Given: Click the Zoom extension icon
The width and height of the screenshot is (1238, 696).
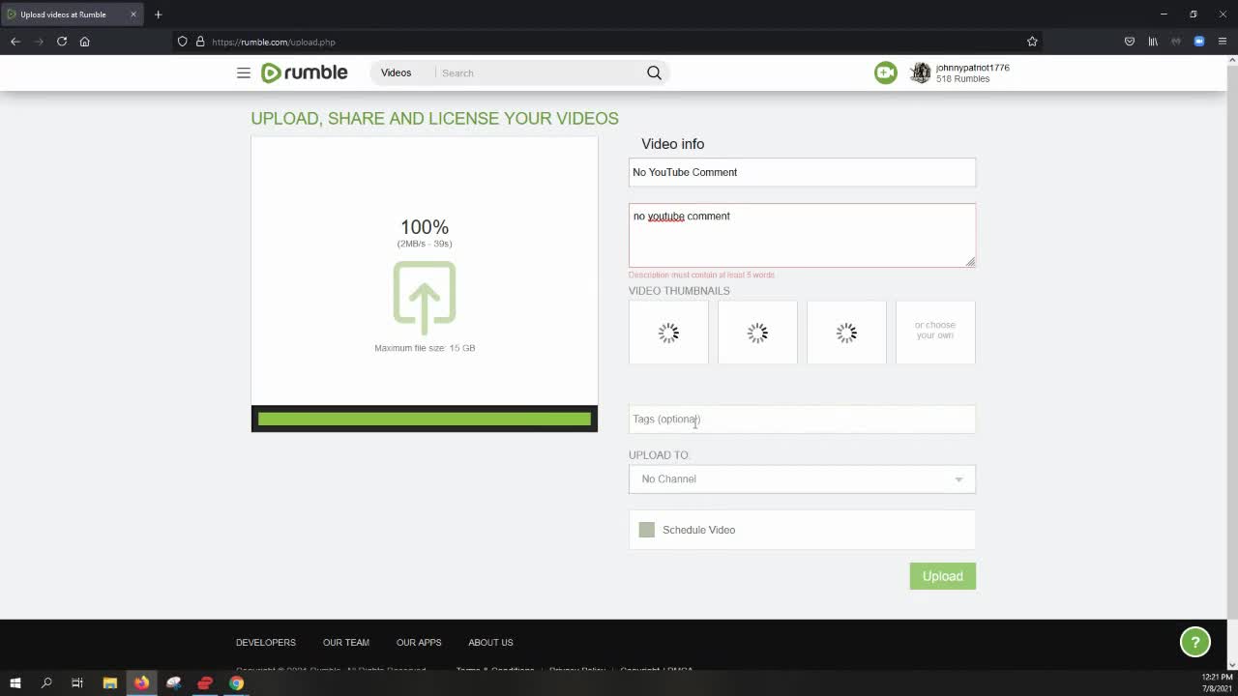Looking at the screenshot, I should (x=1199, y=42).
